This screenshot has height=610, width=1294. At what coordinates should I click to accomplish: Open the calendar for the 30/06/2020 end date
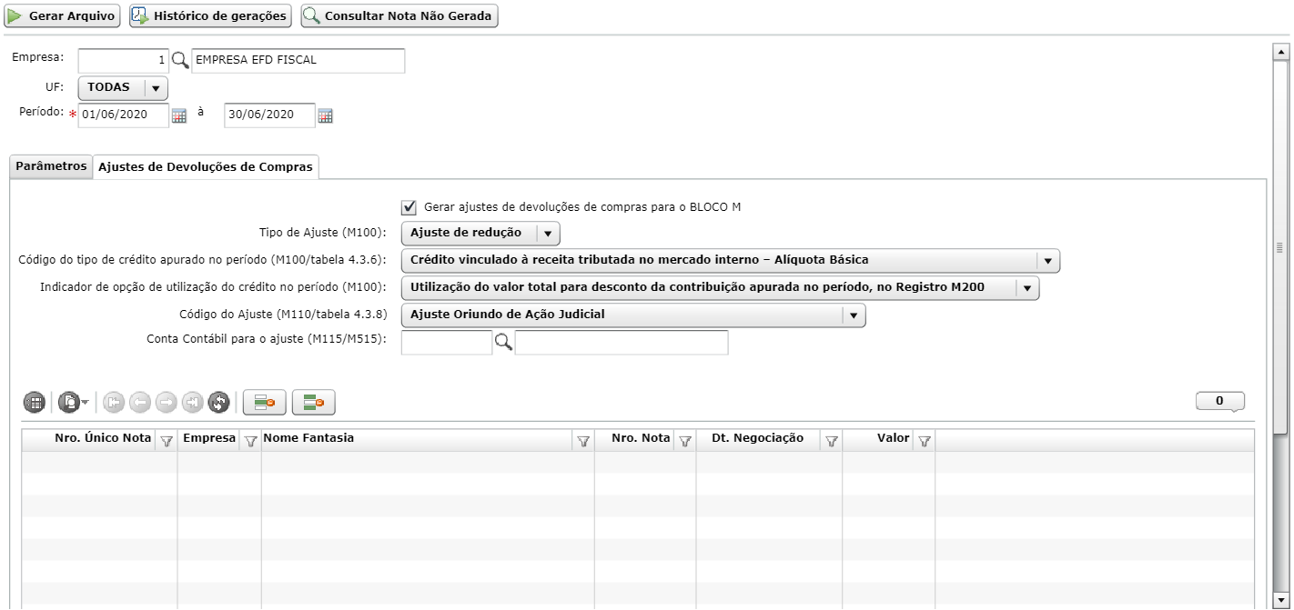[325, 115]
